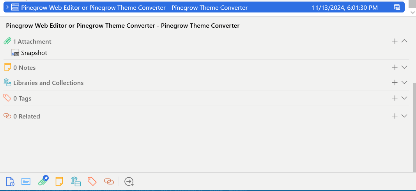Expand the Libraries and Collections section
The height and width of the screenshot is (191, 416).
pyautogui.click(x=404, y=83)
